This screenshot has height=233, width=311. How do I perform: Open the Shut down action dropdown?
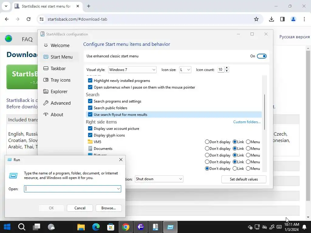click(159, 179)
